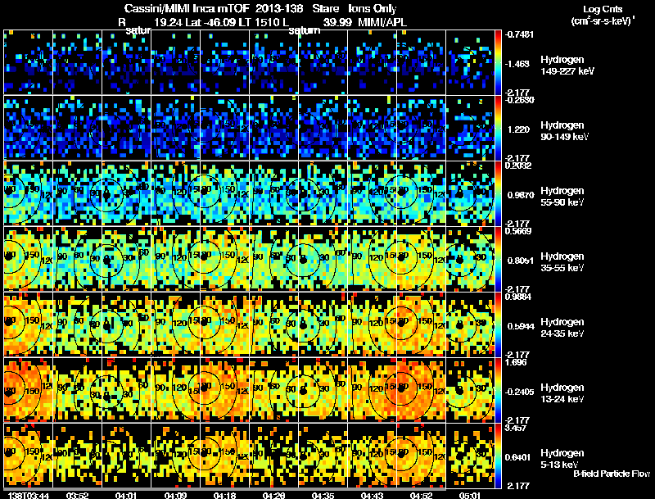Click the color scale bar for 5-13 keV row
The image size is (655, 499).
(498, 456)
